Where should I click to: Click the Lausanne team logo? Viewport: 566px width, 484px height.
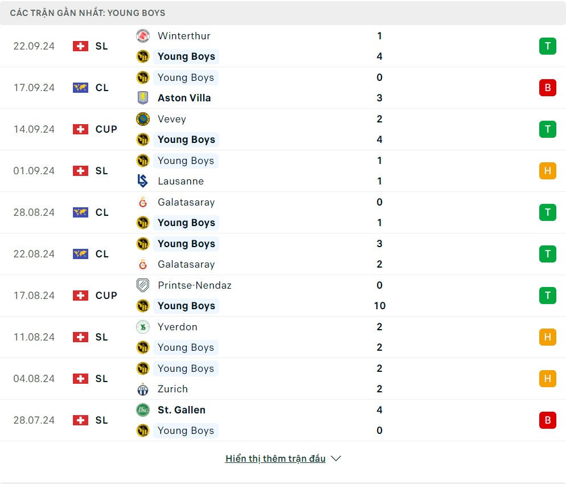(143, 181)
